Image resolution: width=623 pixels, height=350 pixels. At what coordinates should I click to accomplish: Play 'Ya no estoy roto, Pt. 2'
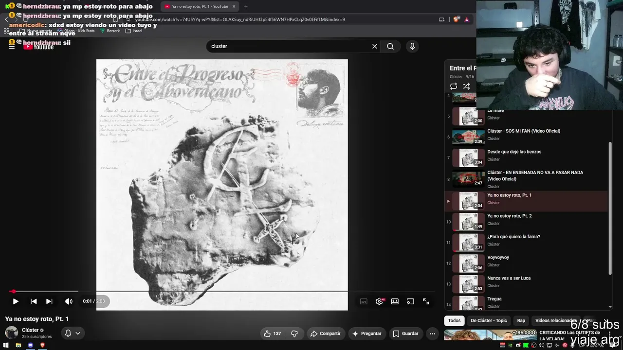point(509,216)
